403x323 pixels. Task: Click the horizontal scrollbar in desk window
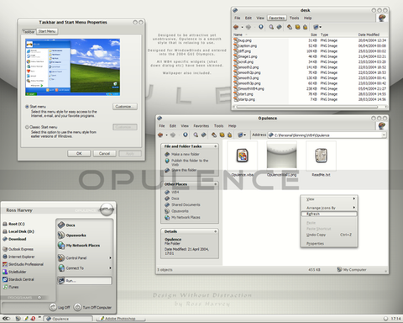(307, 107)
